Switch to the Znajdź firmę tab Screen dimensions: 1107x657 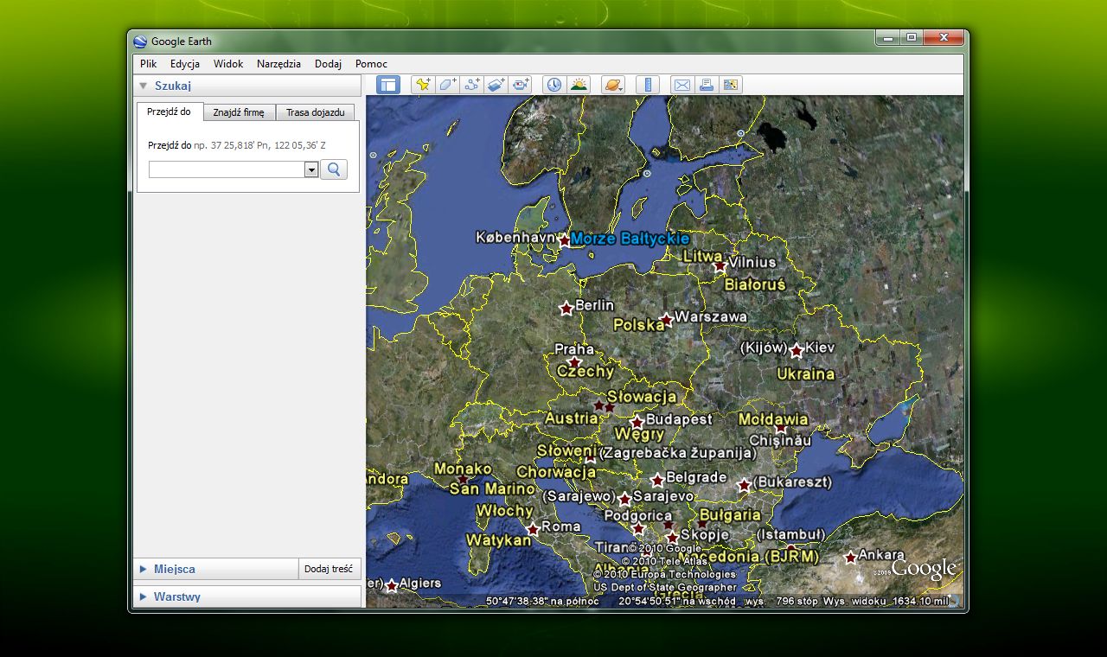point(239,112)
